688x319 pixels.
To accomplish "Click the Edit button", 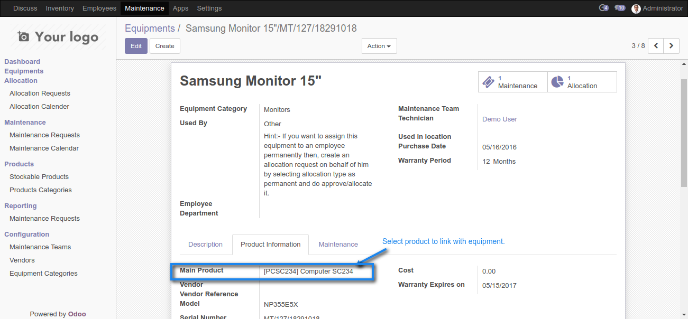I will pyautogui.click(x=136, y=46).
